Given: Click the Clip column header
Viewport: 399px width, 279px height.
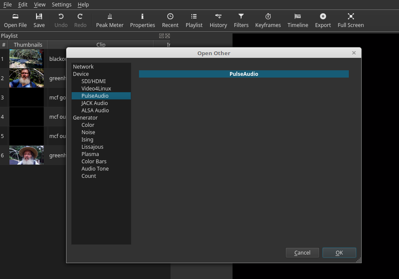Looking at the screenshot, I should click(x=101, y=45).
